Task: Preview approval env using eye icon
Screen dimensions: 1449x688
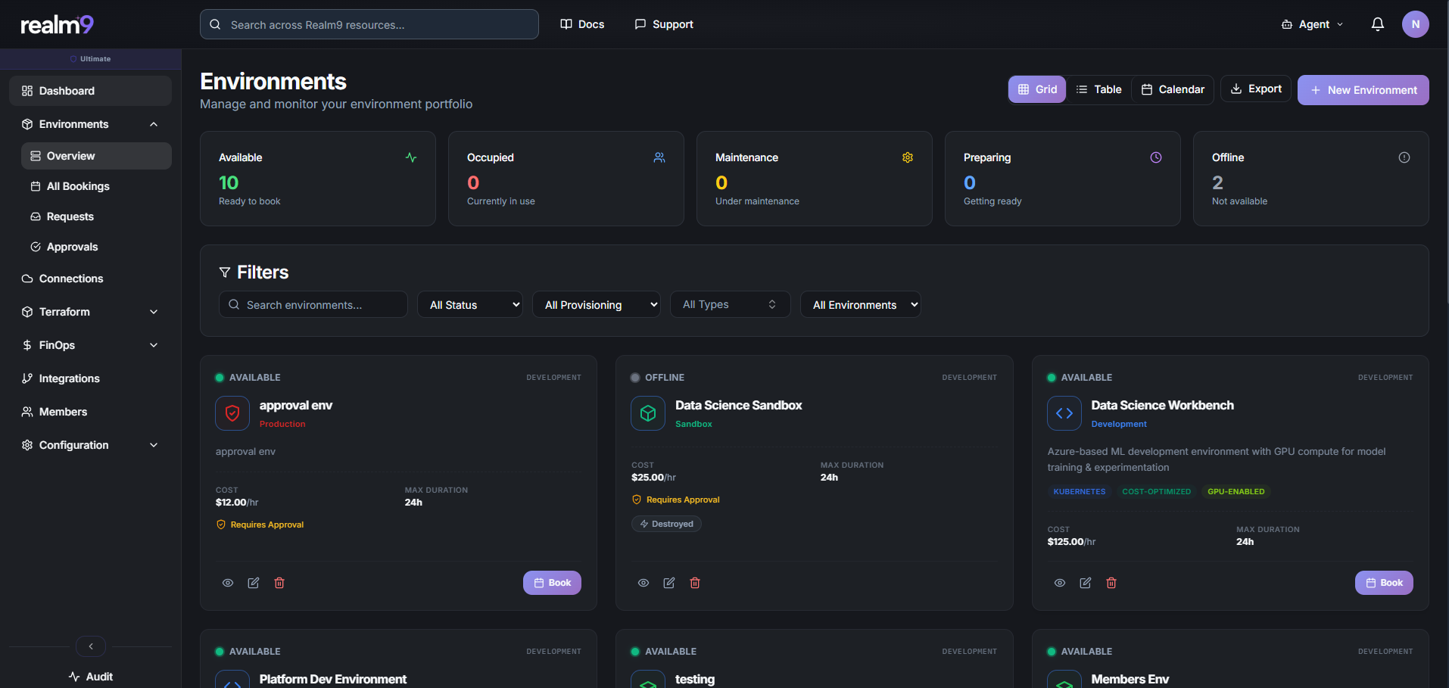Action: coord(227,582)
